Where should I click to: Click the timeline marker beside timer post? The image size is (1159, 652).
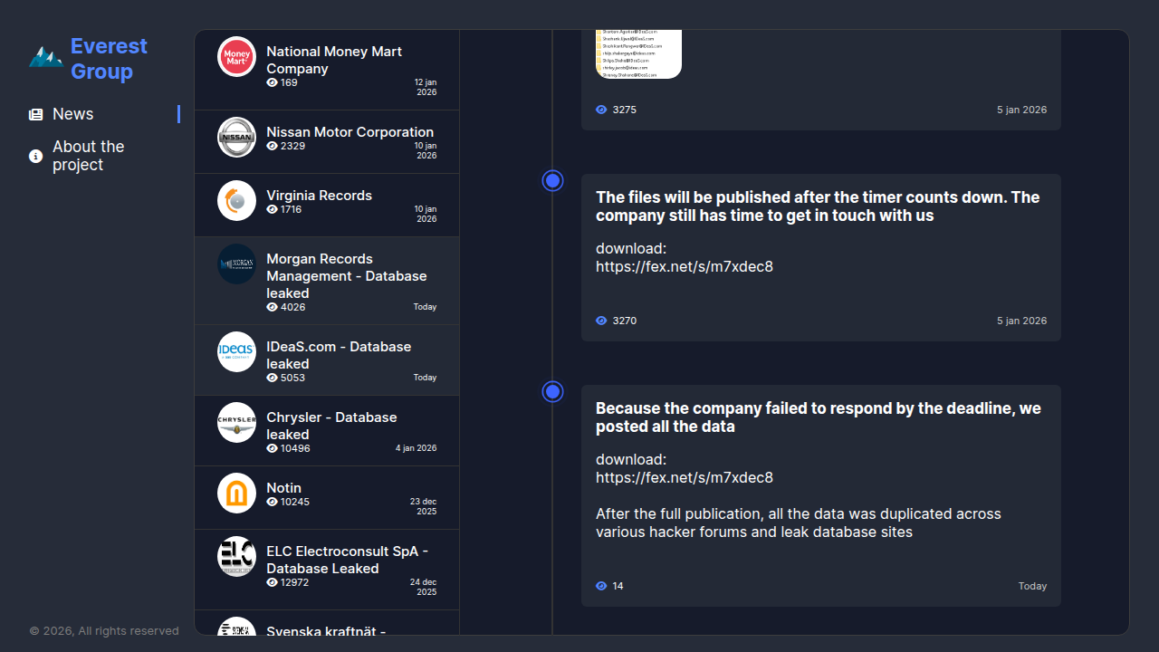click(x=552, y=180)
